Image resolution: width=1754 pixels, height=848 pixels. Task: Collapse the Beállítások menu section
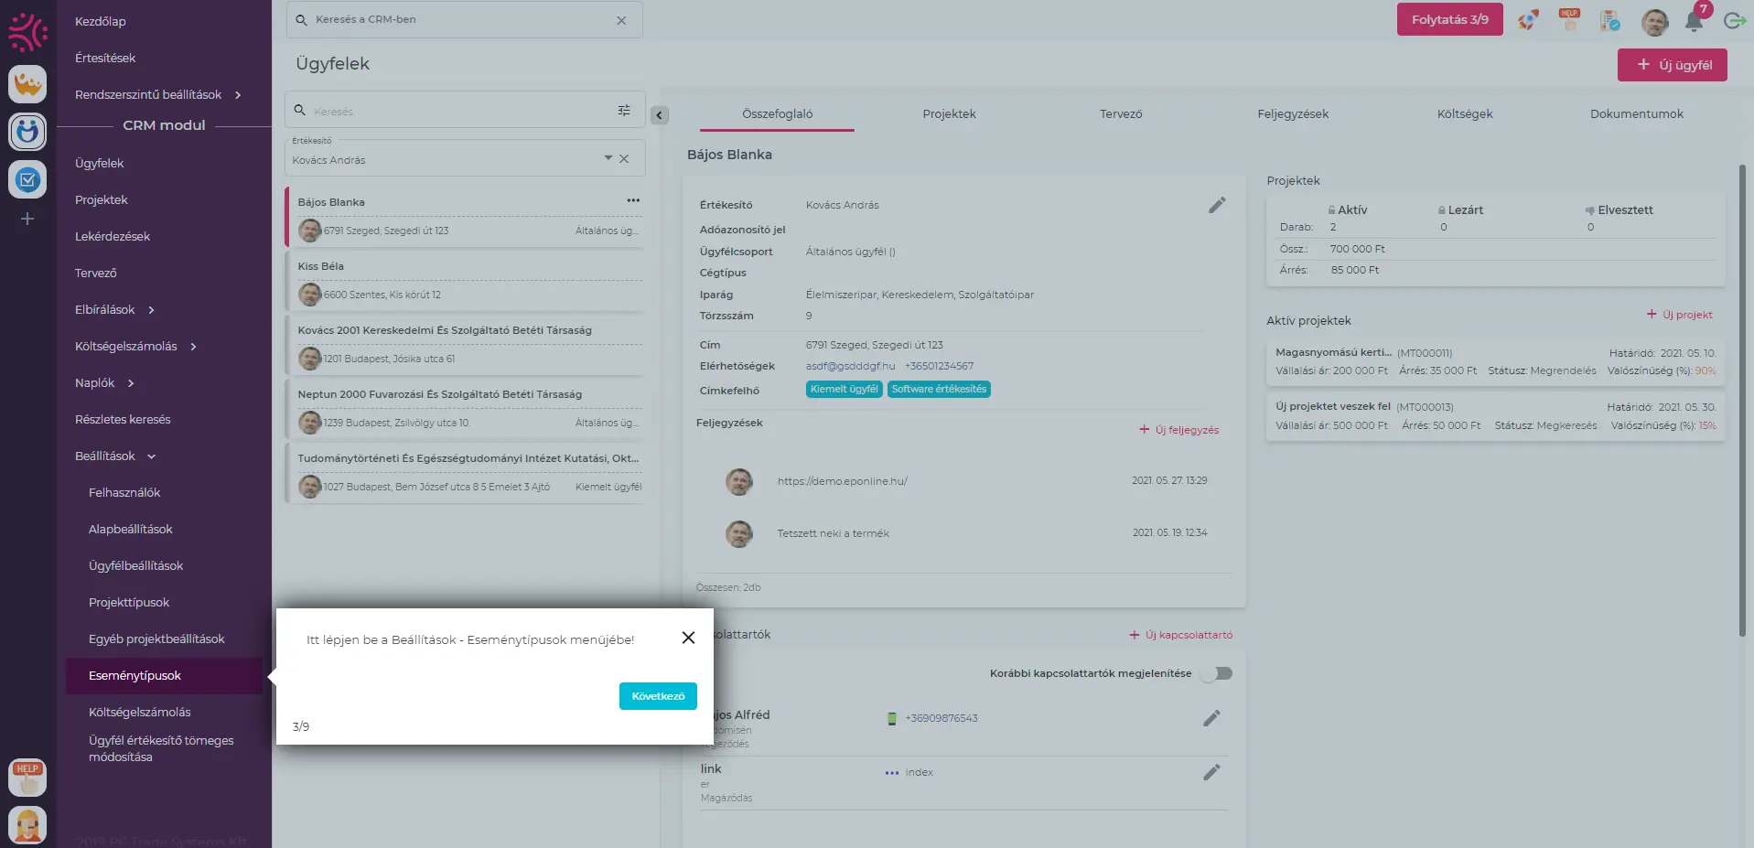coord(151,456)
